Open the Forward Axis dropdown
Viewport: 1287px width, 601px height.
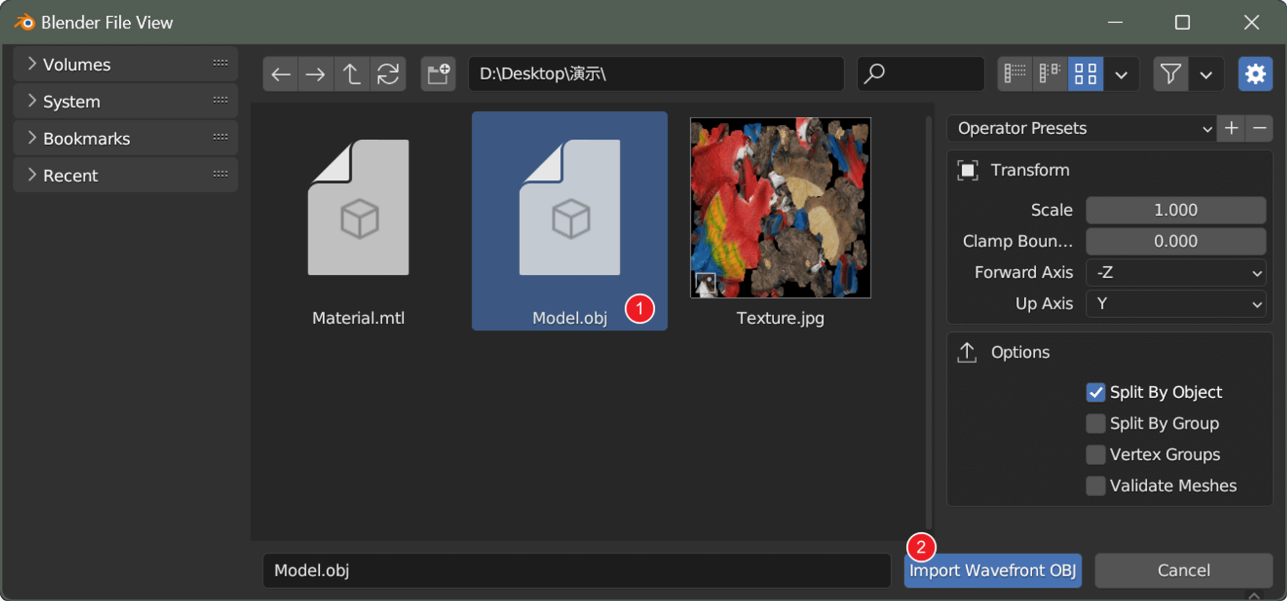pos(1175,272)
